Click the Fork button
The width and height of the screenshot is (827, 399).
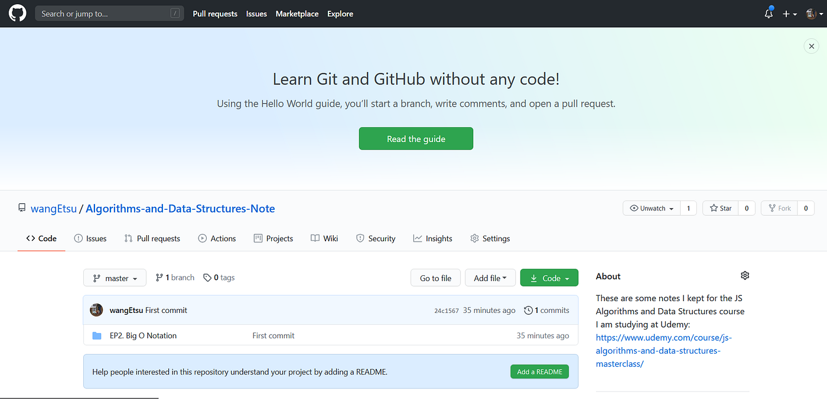point(779,208)
